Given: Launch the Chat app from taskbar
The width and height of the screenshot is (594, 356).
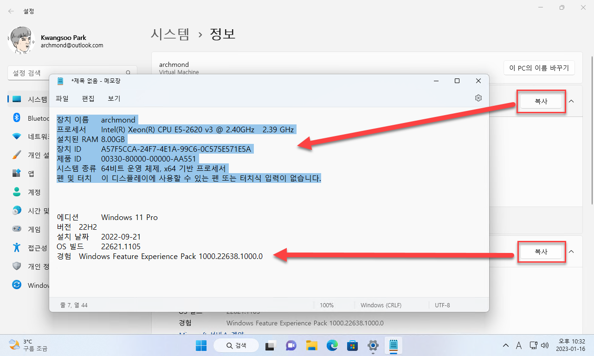Looking at the screenshot, I should [x=291, y=345].
